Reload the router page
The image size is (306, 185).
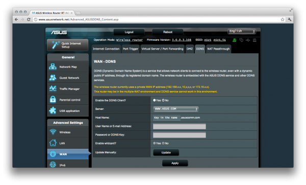coord(29,19)
